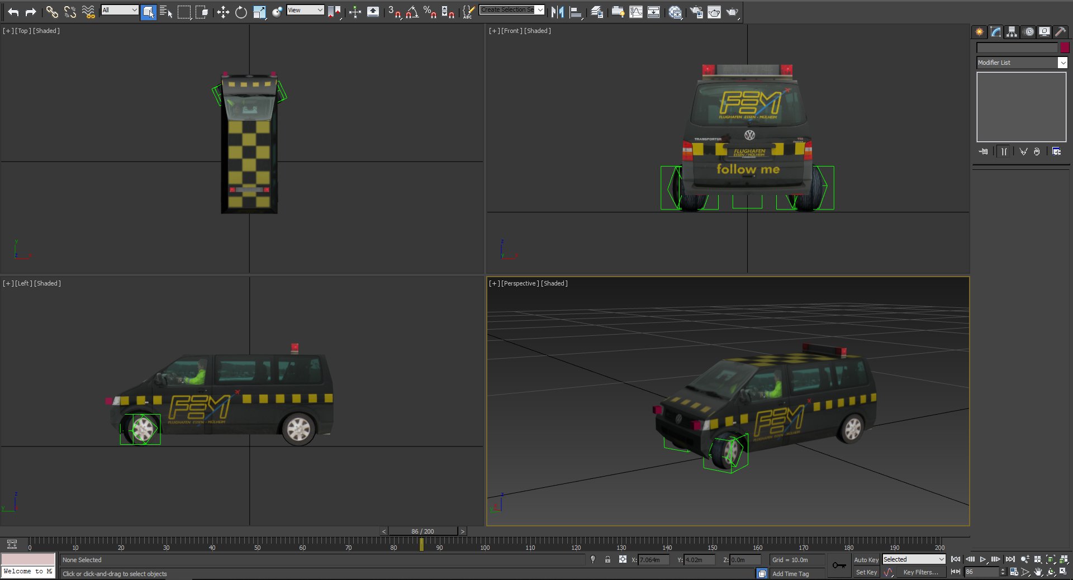Open the Select by Name dialog
Image resolution: width=1073 pixels, height=580 pixels.
(x=166, y=12)
